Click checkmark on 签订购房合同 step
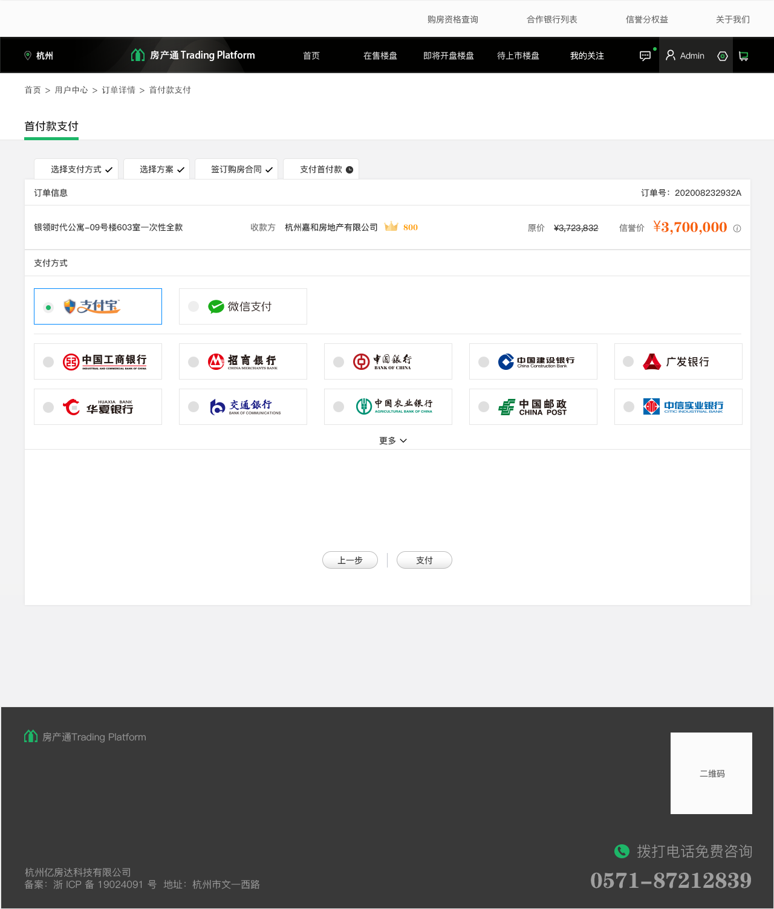 pyautogui.click(x=269, y=170)
